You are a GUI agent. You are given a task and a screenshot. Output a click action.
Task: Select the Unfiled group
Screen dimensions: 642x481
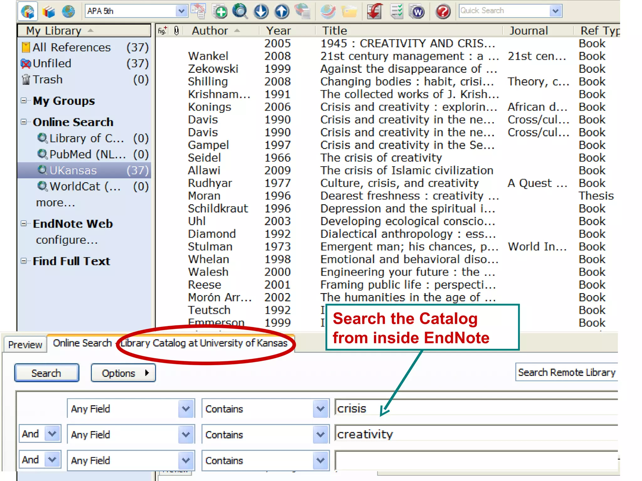click(84, 64)
